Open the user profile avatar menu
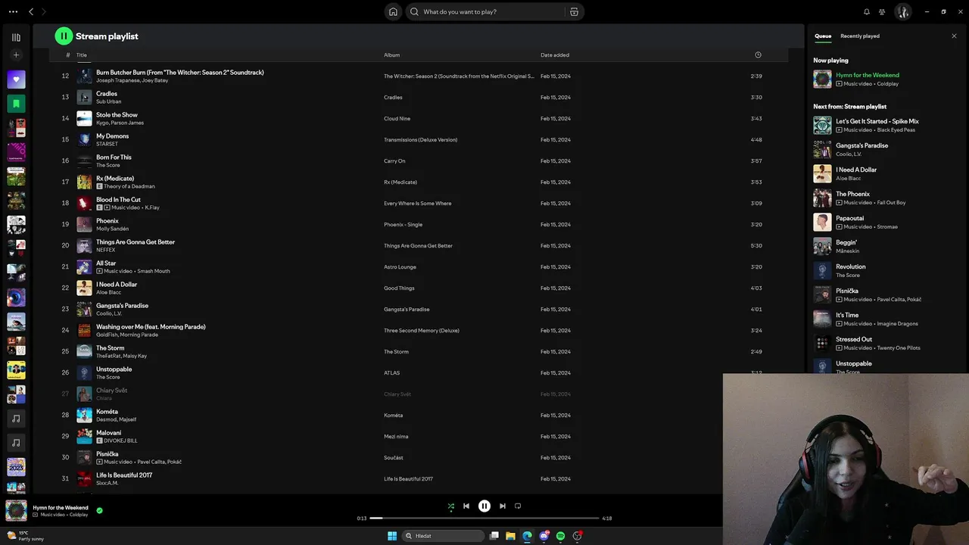Image resolution: width=969 pixels, height=545 pixels. (x=902, y=12)
